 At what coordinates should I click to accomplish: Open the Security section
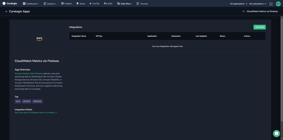click(142, 4)
